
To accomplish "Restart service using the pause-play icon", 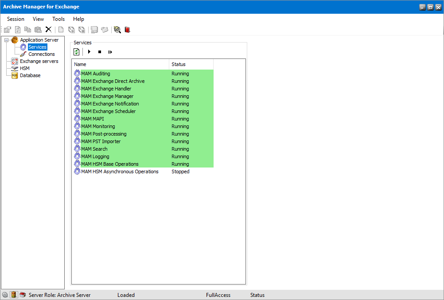I will [x=110, y=52].
